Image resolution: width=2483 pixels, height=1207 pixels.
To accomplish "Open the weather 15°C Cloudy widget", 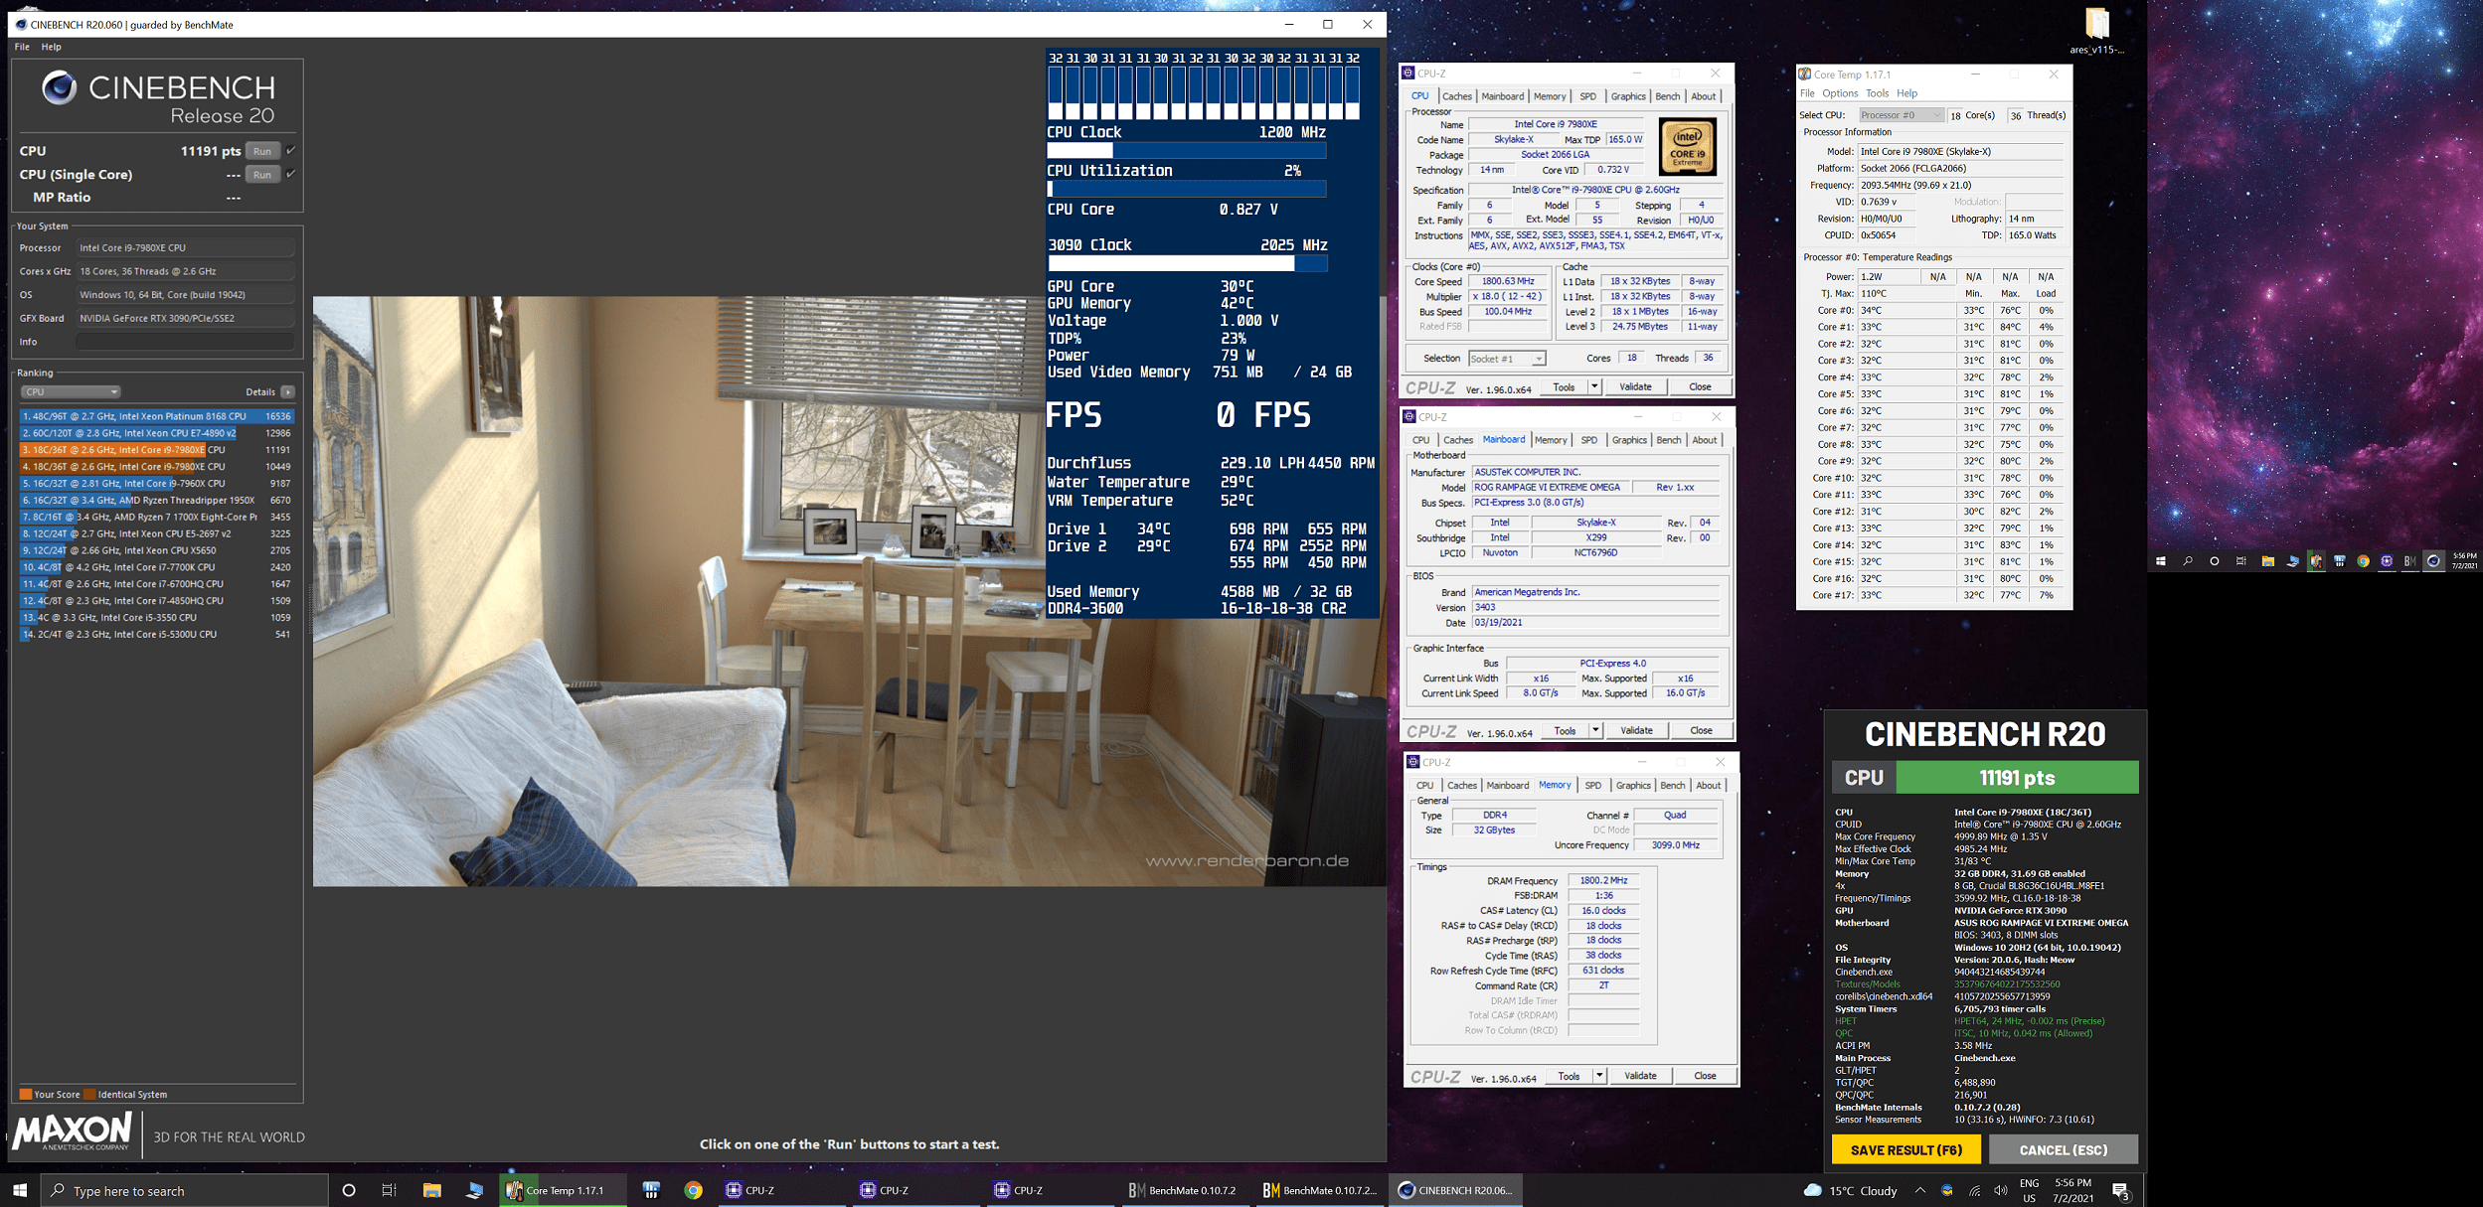I will pos(1850,1190).
